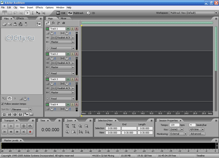Viewport: 219px width, 158px height.
Task: Click the Import File icon in Files panel
Action: [x=4, y=24]
